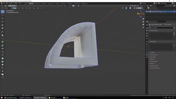Image resolution: width=176 pixels, height=99 pixels.
Task: Switch perspective/orthographic view grid icon
Action: tap(143, 27)
